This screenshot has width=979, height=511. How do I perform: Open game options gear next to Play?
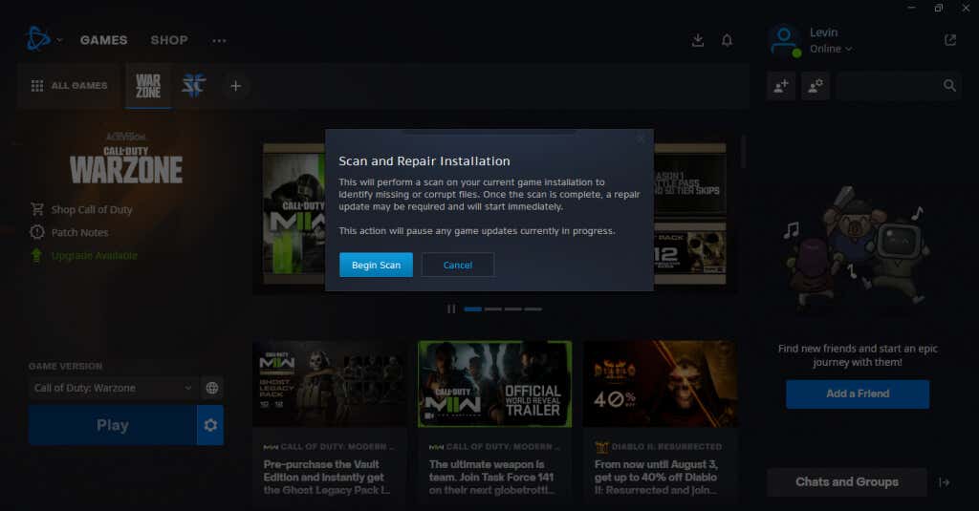pos(210,426)
